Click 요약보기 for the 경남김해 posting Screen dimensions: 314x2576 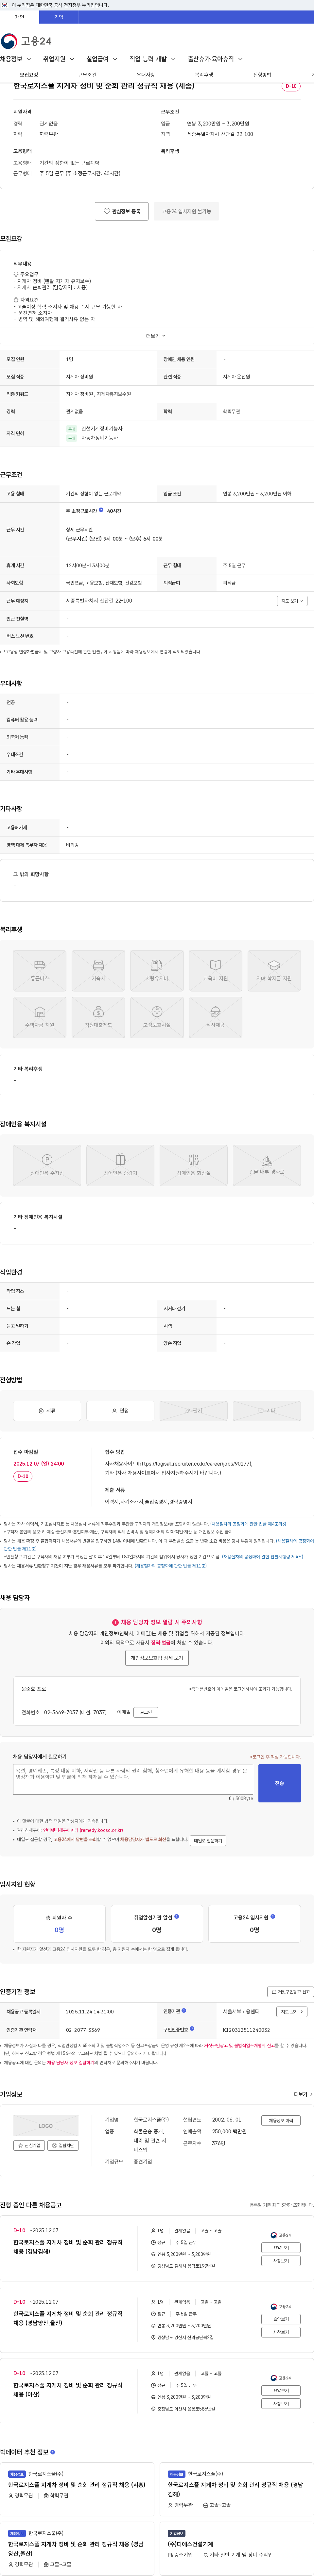click(281, 2248)
